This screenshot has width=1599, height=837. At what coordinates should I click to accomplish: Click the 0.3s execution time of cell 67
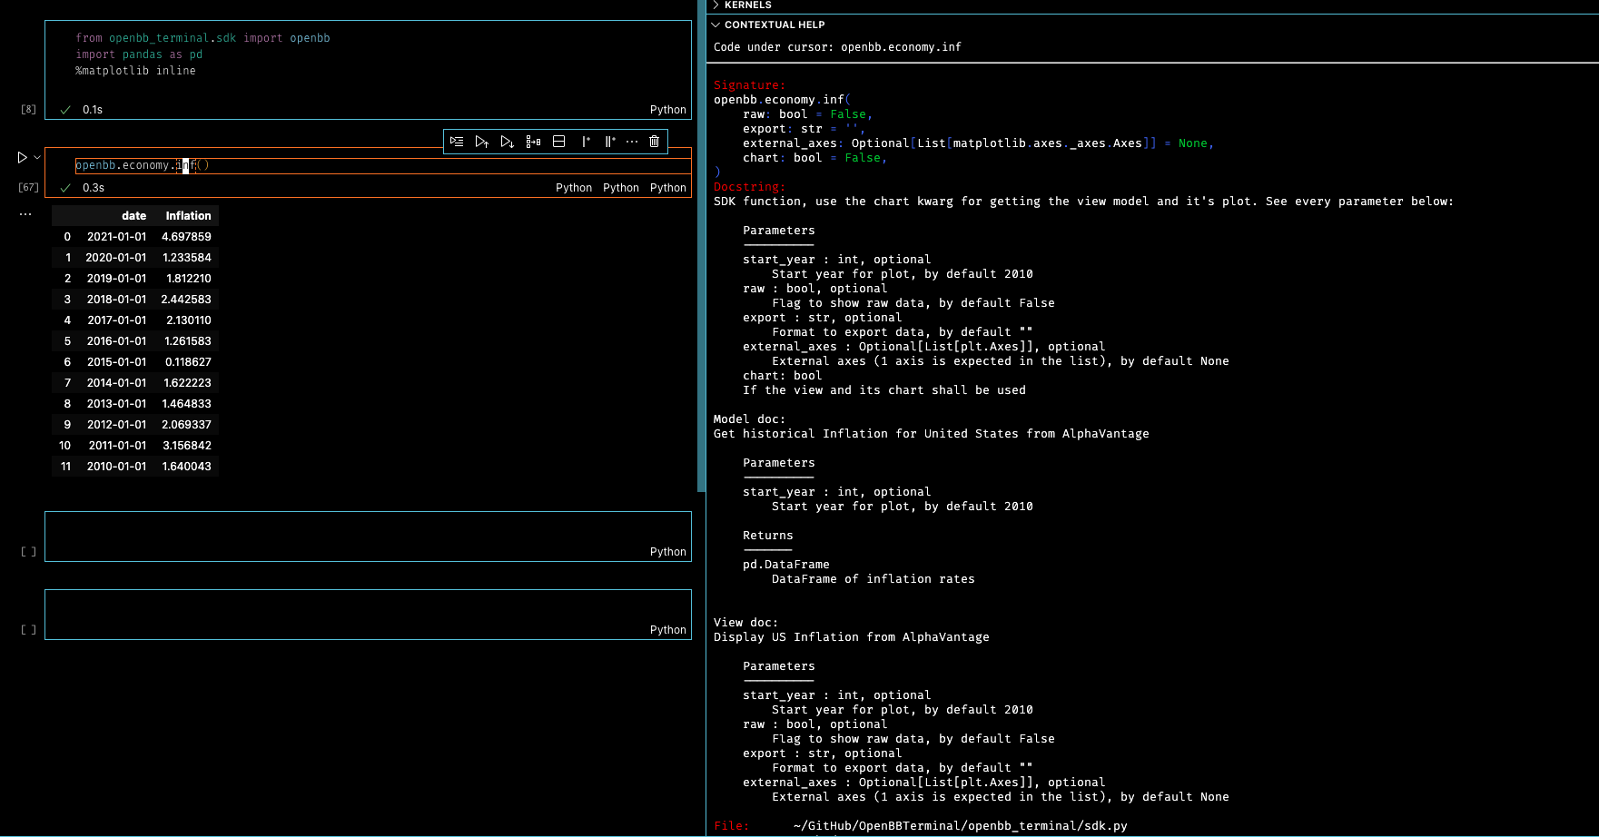[94, 188]
